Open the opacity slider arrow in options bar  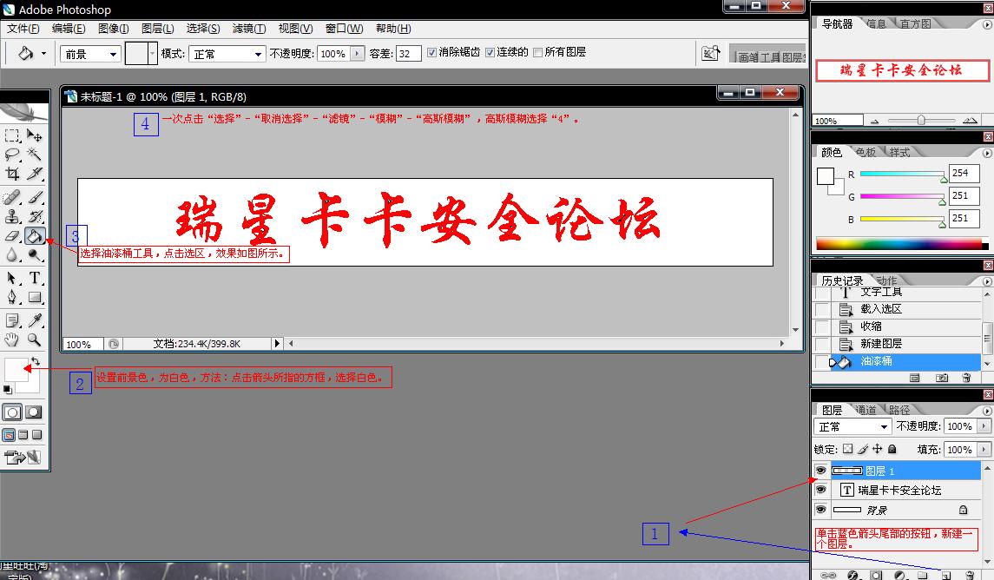(358, 54)
